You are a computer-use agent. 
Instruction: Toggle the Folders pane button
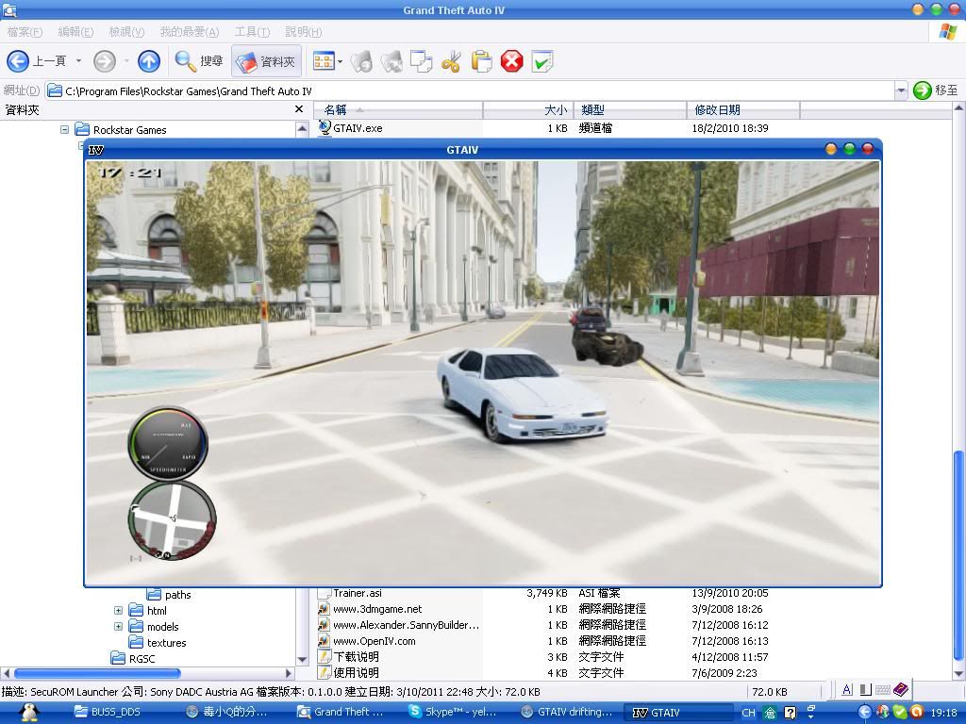click(x=267, y=61)
